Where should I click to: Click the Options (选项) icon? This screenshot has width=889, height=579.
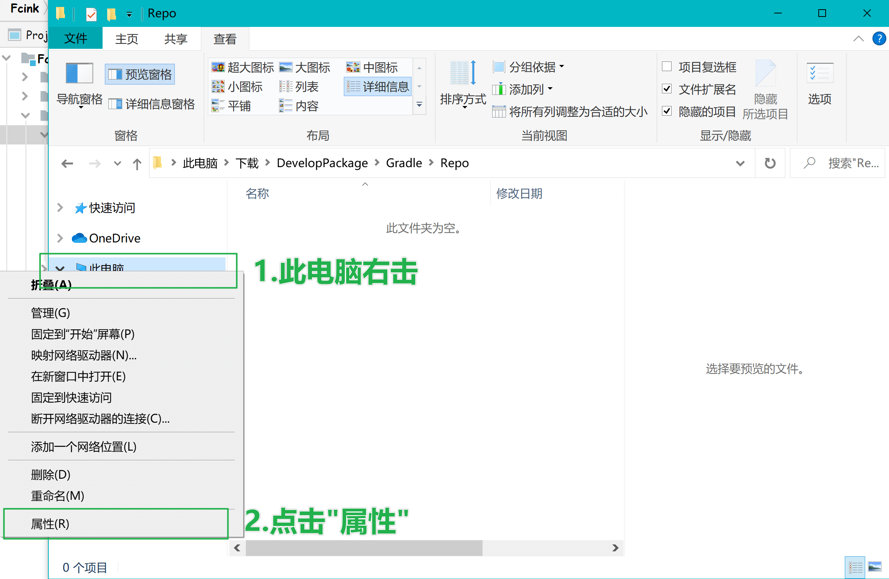pyautogui.click(x=819, y=73)
